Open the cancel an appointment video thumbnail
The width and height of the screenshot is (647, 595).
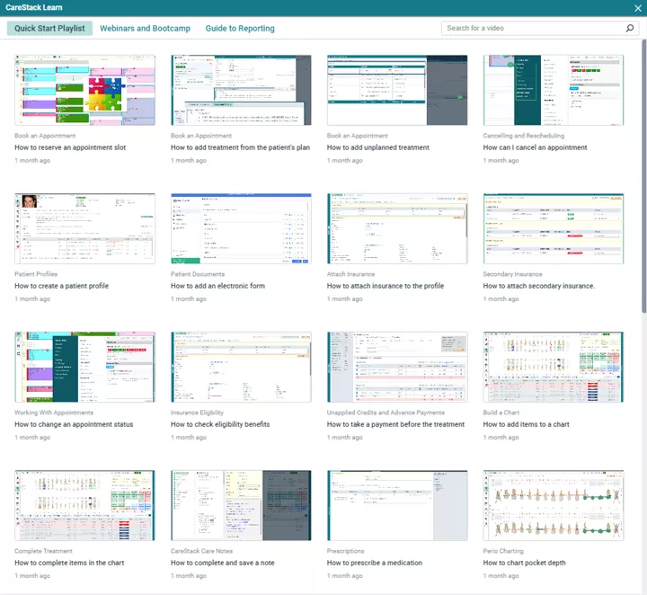point(553,90)
